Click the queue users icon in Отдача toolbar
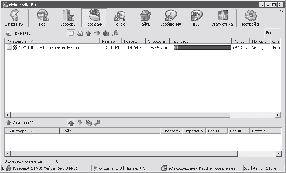286x173 pixels. tap(89, 123)
